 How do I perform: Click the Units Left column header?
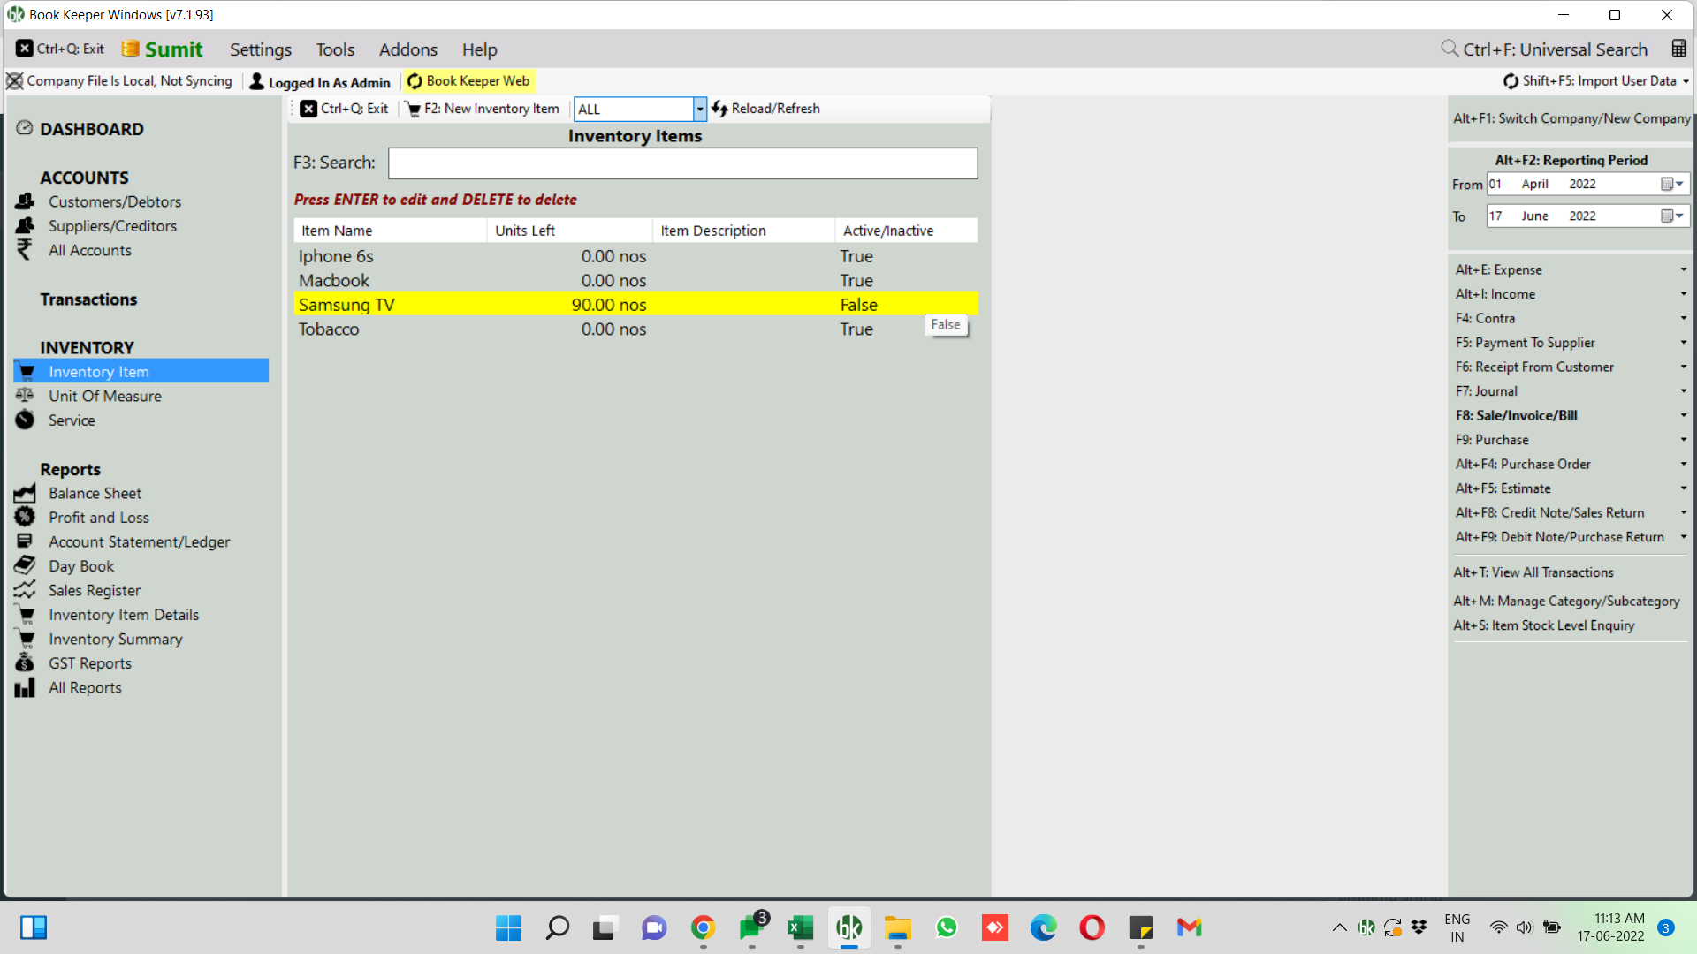[x=569, y=231]
